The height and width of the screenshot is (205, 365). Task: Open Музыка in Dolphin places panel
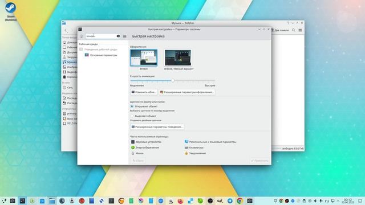pos(70,62)
